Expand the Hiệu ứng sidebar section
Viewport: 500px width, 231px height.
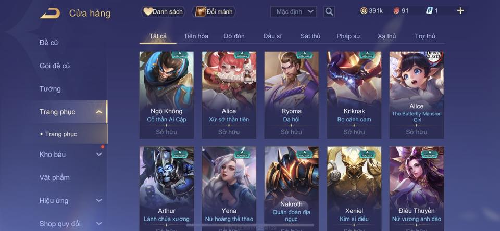tap(99, 200)
